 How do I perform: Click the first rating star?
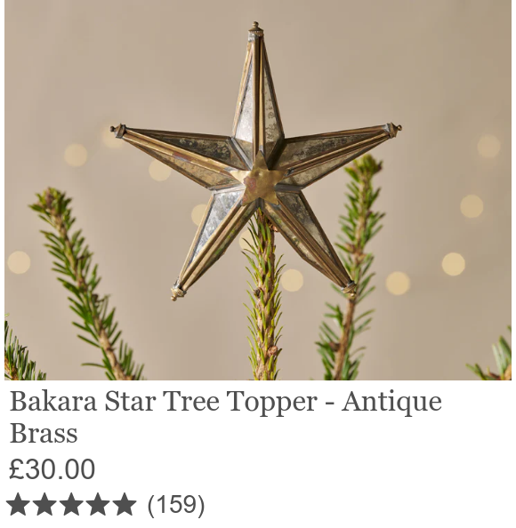[x=18, y=504]
